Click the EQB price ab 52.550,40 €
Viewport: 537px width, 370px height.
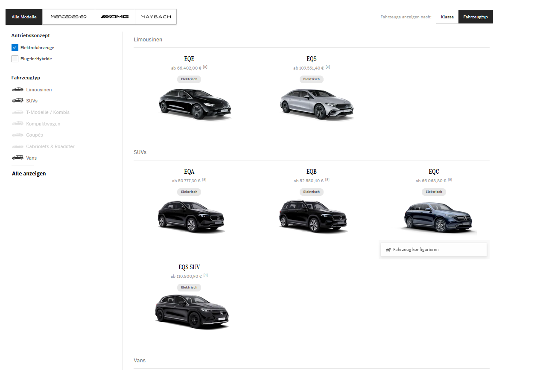click(309, 181)
